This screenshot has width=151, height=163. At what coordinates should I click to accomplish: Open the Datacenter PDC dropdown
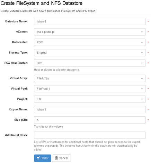(x=90, y=42)
